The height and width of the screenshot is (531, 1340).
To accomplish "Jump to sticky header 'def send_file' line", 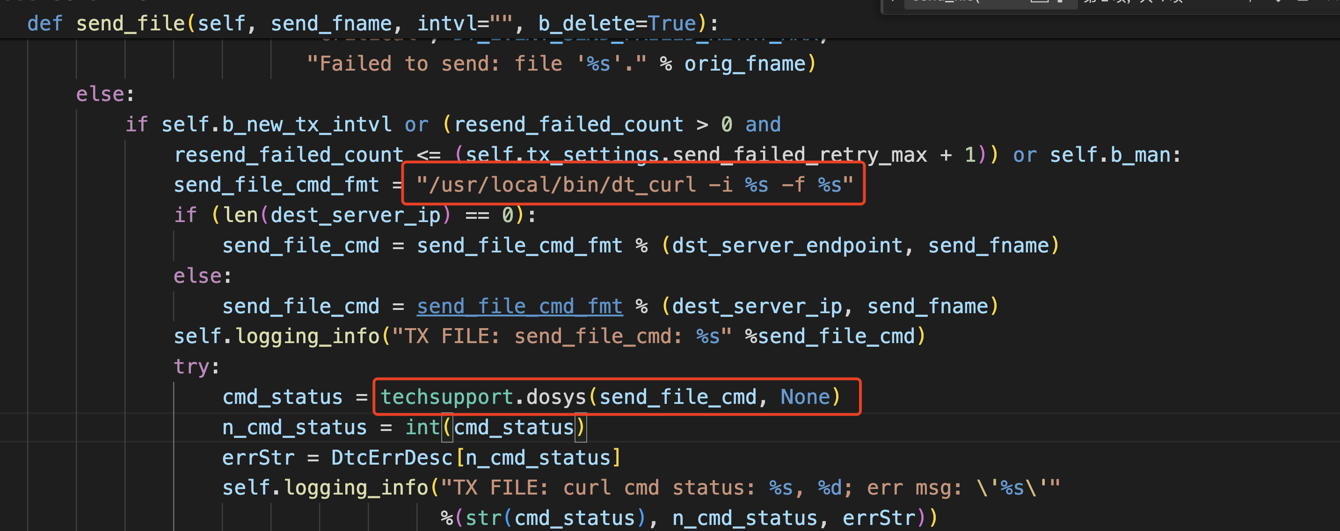I will pos(372,23).
